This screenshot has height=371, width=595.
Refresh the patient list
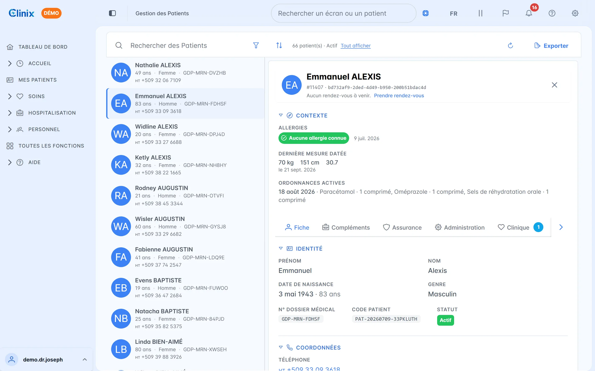[x=510, y=46]
